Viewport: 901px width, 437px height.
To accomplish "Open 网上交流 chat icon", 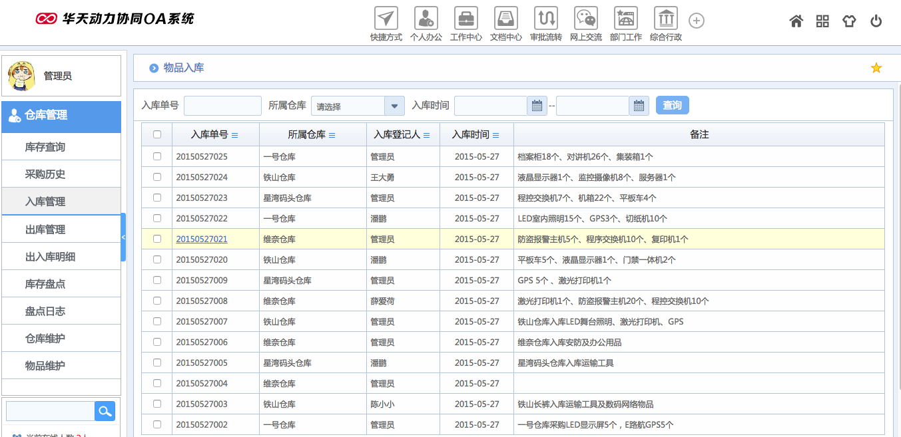I will (586, 18).
